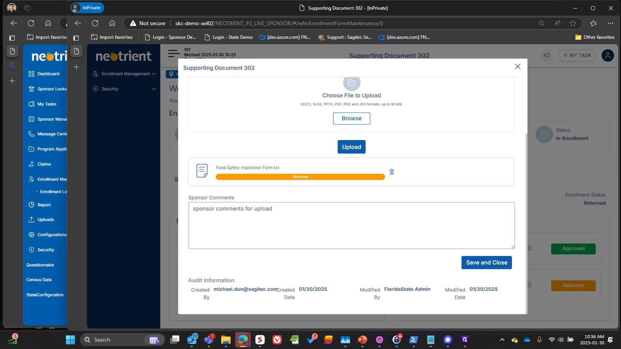This screenshot has height=349, width=621.
Task: Delete the Food Safety Inspection Form file
Action: point(392,172)
